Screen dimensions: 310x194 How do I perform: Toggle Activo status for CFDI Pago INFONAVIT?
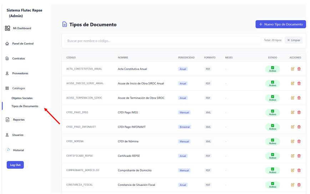tap(273, 127)
